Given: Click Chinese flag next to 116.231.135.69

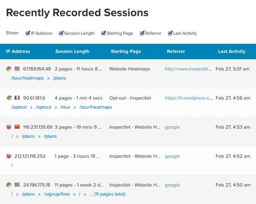Looking at the screenshot, I should [17, 127].
